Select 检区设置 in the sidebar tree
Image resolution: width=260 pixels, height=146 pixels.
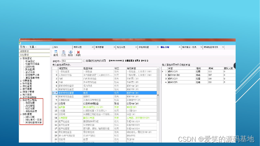click(30, 109)
